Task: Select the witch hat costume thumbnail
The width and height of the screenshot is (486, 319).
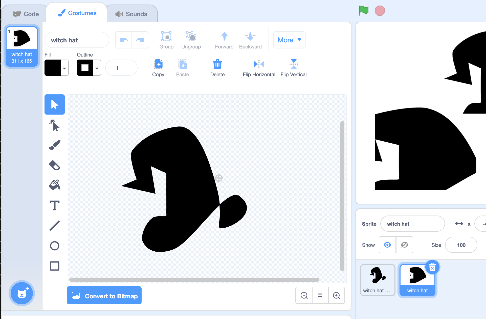Action: pos(22,46)
